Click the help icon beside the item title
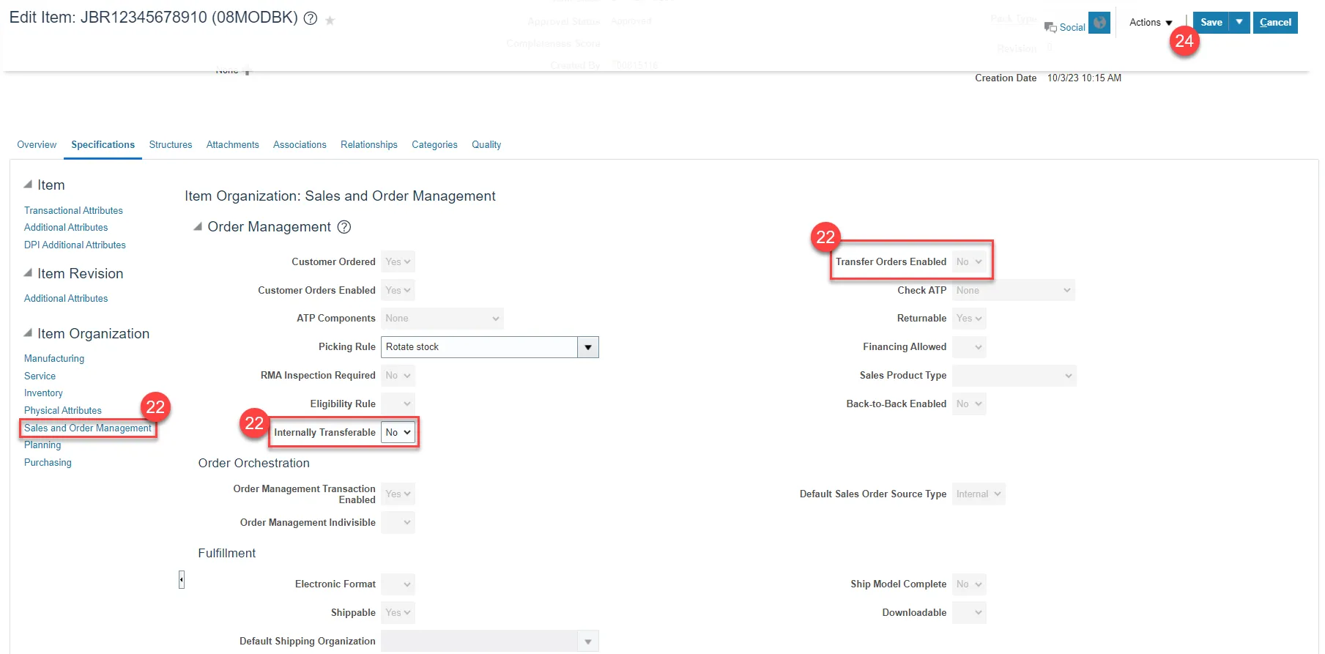This screenshot has height=654, width=1325. (311, 19)
